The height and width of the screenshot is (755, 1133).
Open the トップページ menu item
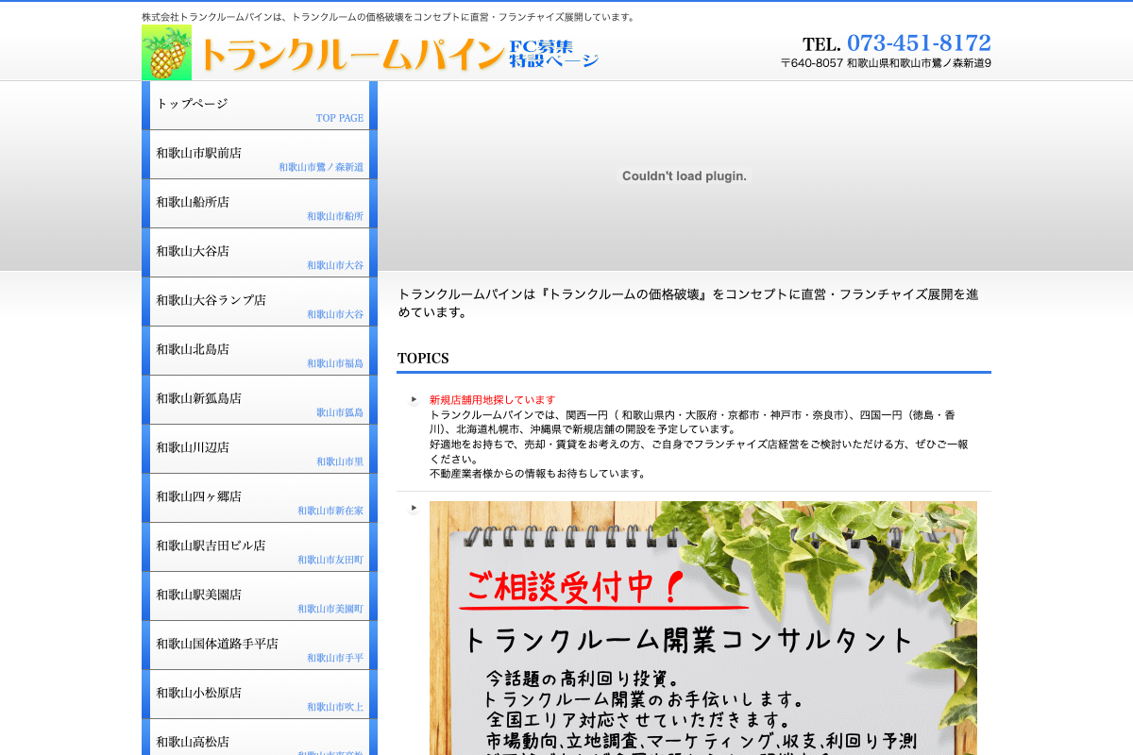(260, 106)
